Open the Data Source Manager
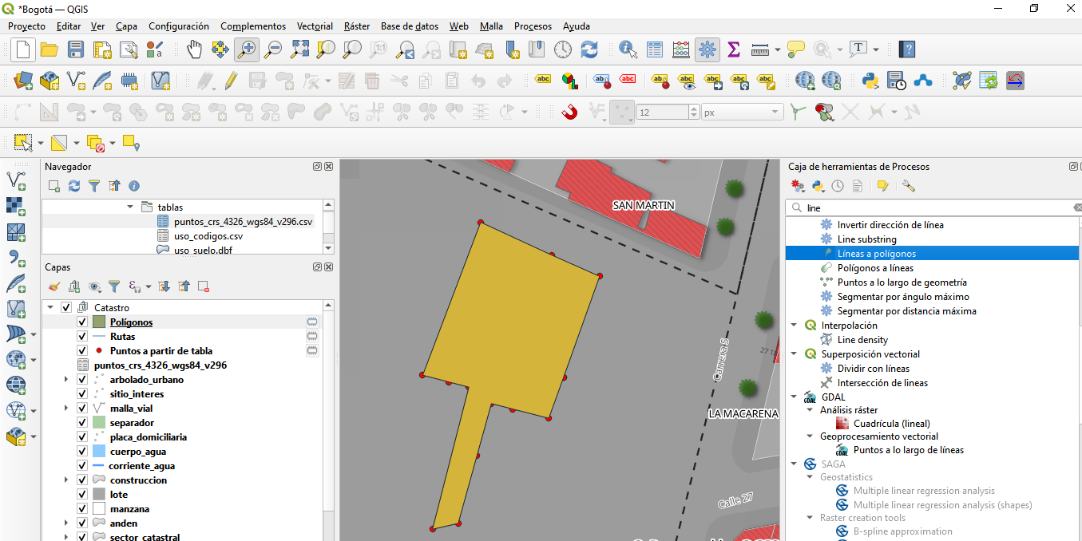The height and width of the screenshot is (541, 1082). tap(24, 81)
